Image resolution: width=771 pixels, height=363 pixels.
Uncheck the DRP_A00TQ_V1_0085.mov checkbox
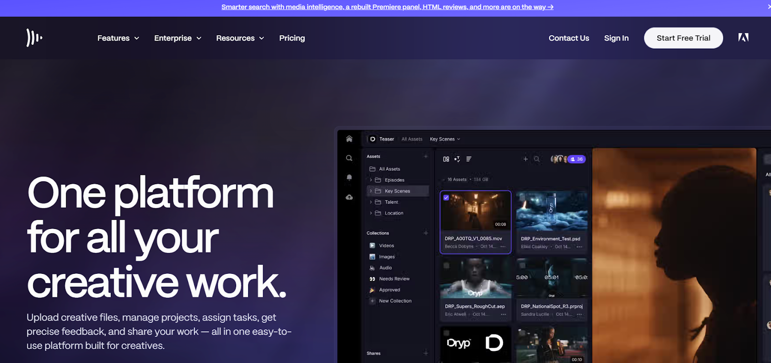pyautogui.click(x=446, y=198)
